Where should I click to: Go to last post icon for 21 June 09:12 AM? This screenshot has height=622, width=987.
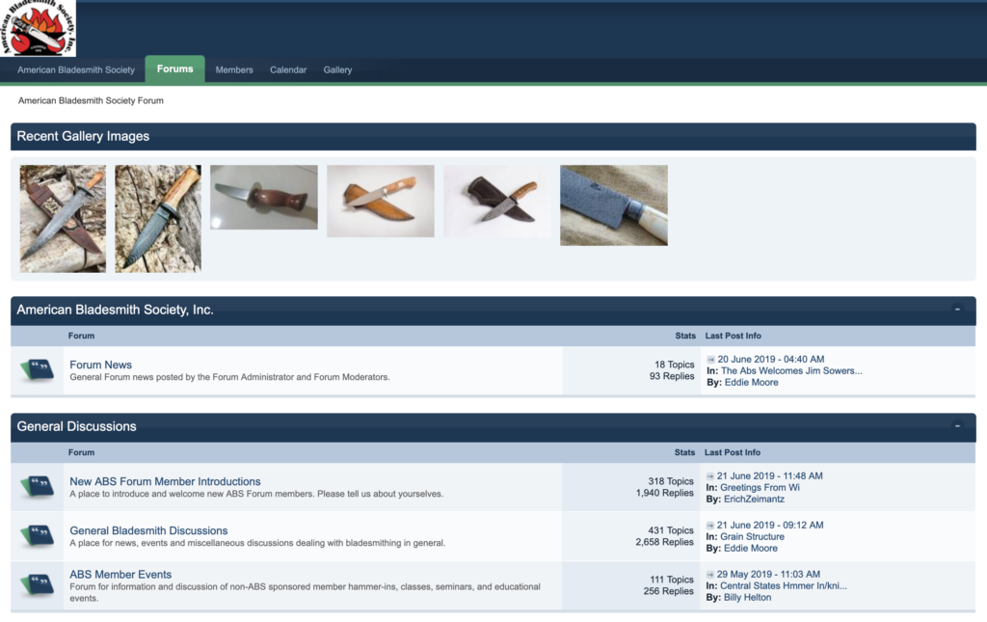[710, 525]
